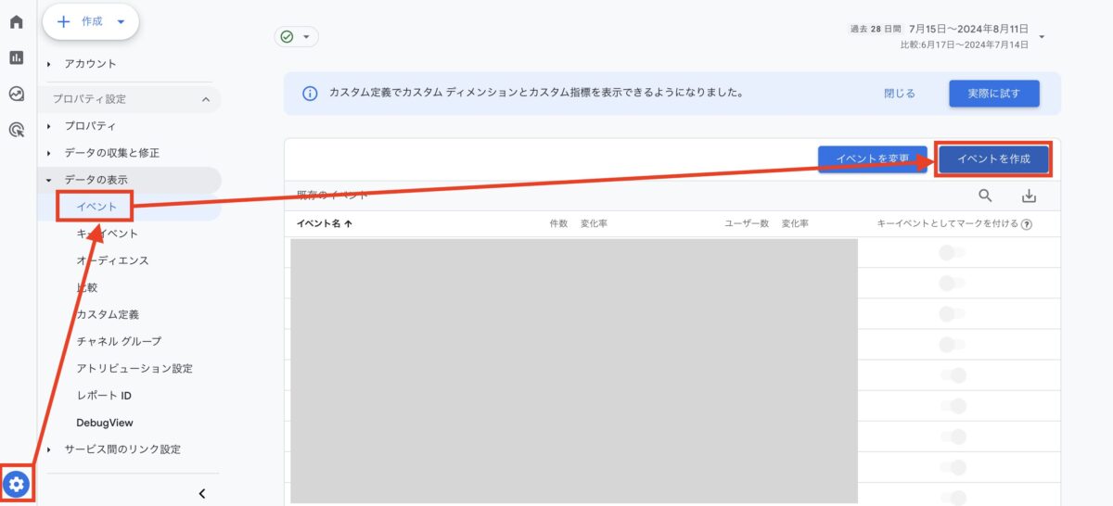Open the green check status dropdown
Viewport: 1113px width, 506px height.
click(296, 37)
